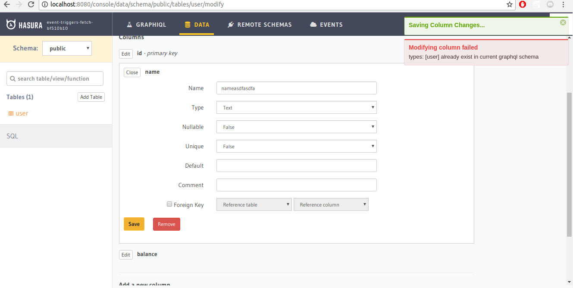Open the SQL section in the sidebar
Screen dimensions: 573x288
coord(12,136)
